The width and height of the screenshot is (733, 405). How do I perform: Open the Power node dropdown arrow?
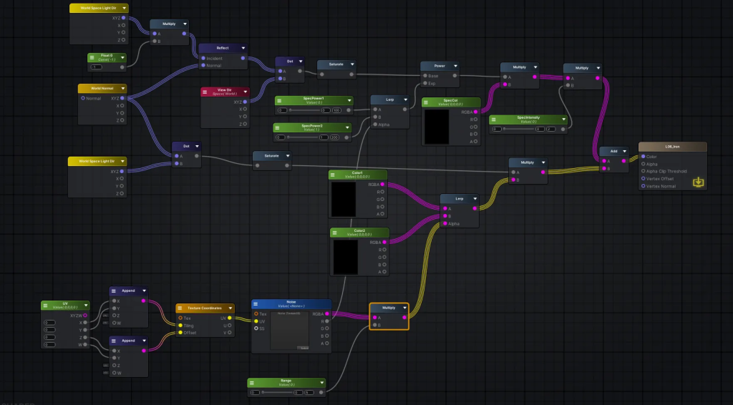coord(455,65)
